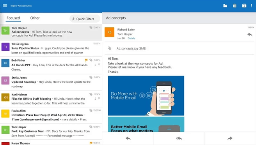
Task: Open the three-dot overflow menu
Action: [x=251, y=6]
